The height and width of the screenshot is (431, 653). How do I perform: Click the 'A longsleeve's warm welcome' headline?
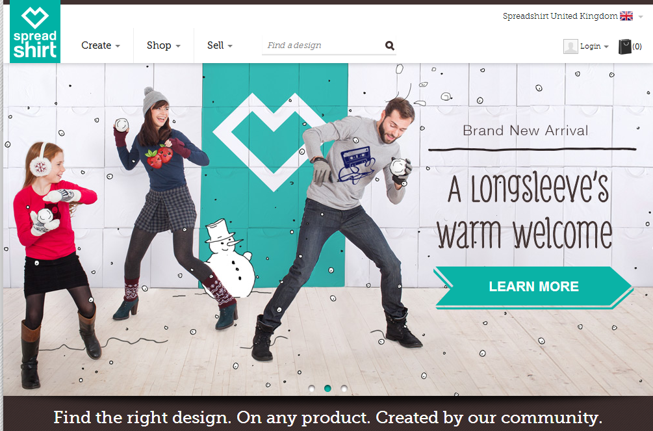pos(524,212)
